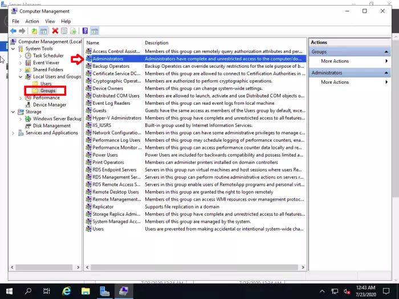The width and height of the screenshot is (399, 299).
Task: Collapse the Local Users and Groups node
Action: click(21, 77)
